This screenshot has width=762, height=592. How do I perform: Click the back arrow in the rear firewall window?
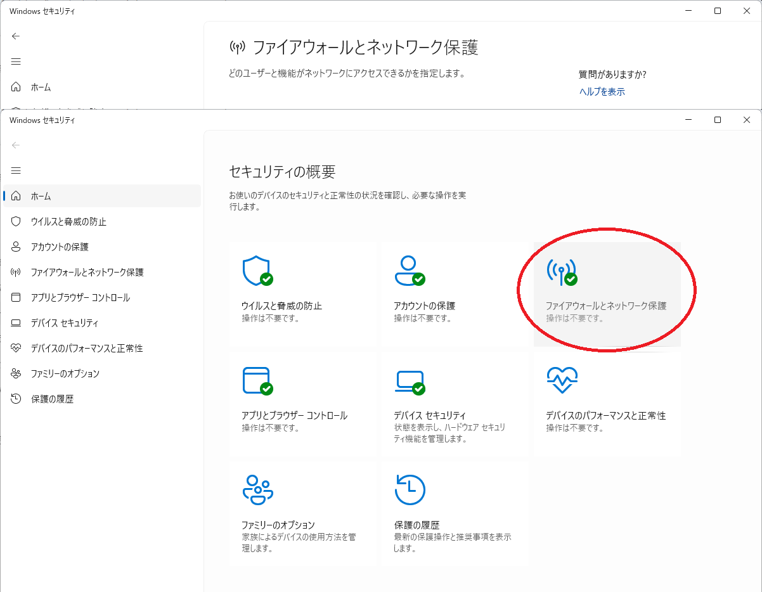[x=16, y=36]
